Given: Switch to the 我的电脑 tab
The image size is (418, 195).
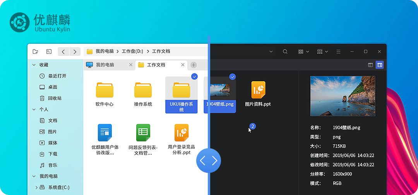Looking at the screenshot, I should (x=104, y=65).
